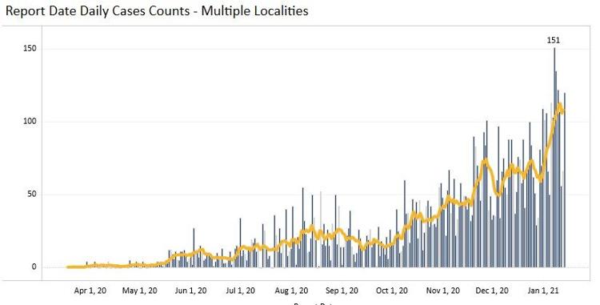Viewport: 600px width, 305px height.
Task: Click the 50 y-axis tick label
Action: pos(33,194)
